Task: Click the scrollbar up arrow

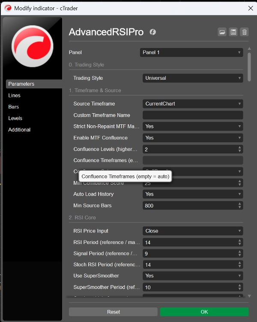Action: [x=249, y=48]
